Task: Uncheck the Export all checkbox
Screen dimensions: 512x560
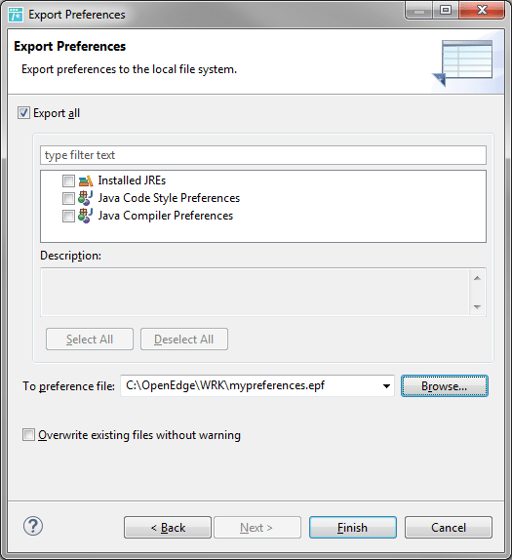Action: (x=23, y=113)
